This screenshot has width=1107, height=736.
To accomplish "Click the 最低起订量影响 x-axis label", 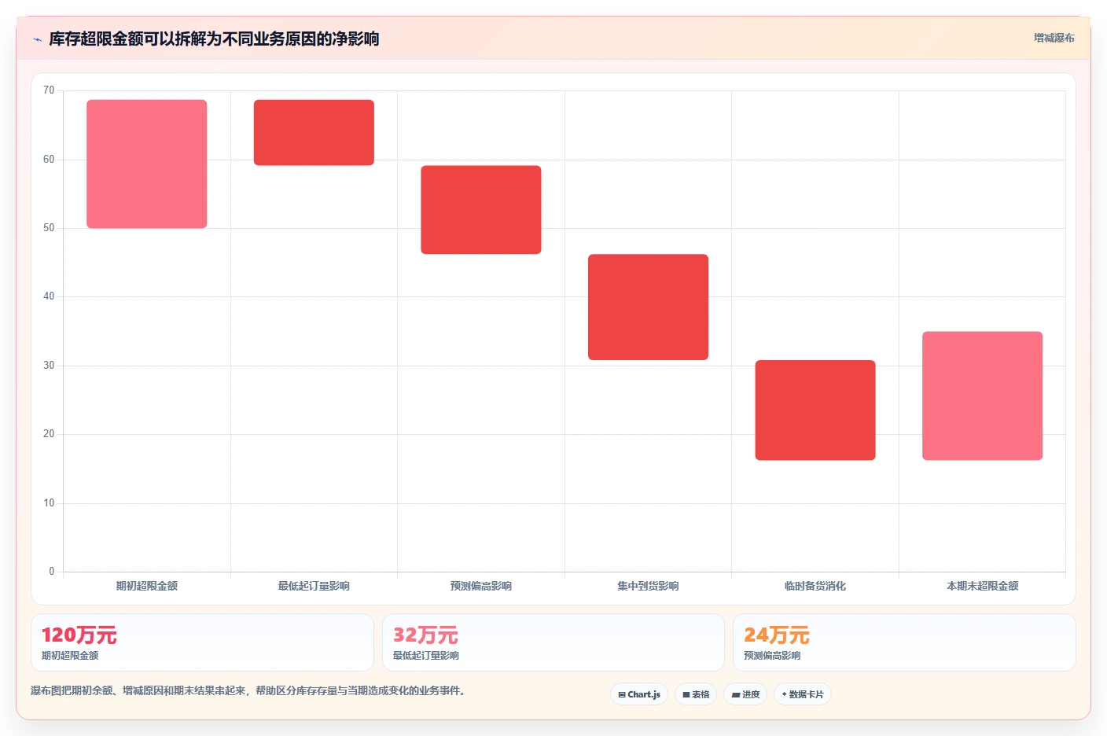I will coord(314,586).
